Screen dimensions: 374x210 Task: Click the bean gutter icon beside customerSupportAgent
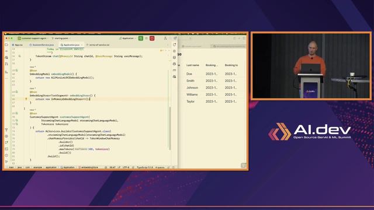coord(17,113)
